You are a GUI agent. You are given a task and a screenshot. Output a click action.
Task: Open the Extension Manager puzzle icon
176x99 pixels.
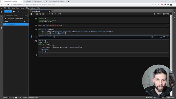[2, 28]
